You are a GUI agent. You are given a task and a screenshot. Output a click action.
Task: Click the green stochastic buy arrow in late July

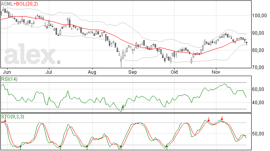(x=87, y=147)
